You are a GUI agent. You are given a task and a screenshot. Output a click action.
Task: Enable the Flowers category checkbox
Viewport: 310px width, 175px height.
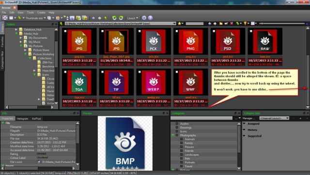point(181,147)
